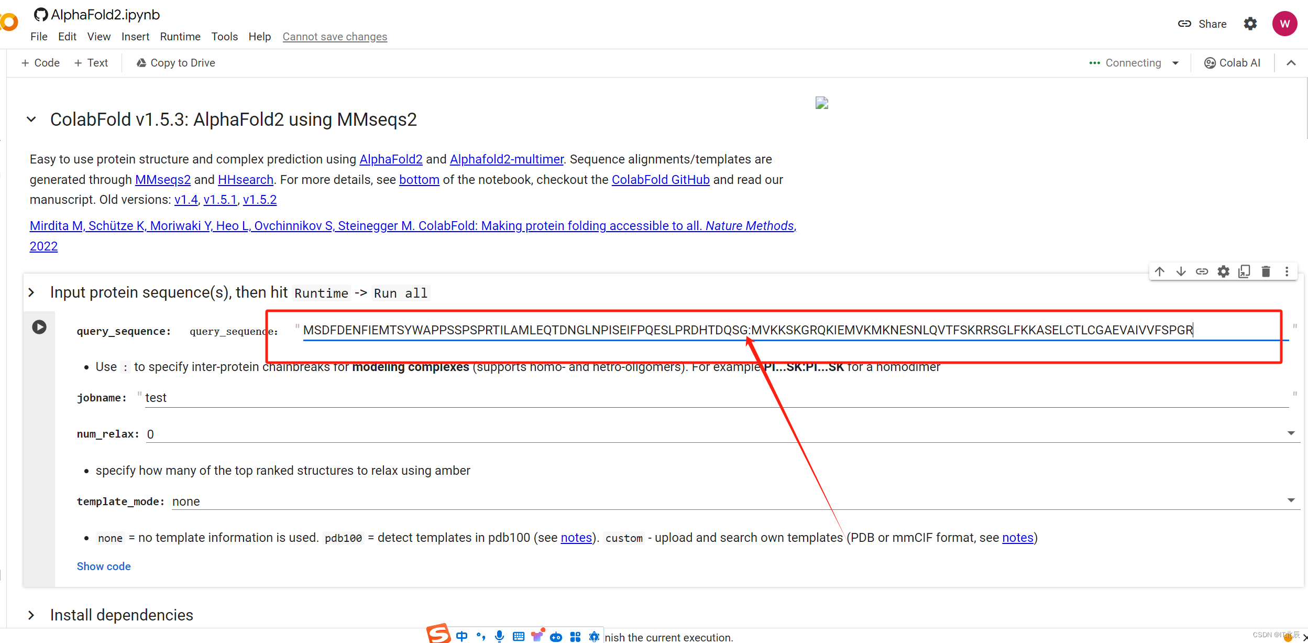
Task: Move cell down with arrow icon
Action: pos(1181,271)
